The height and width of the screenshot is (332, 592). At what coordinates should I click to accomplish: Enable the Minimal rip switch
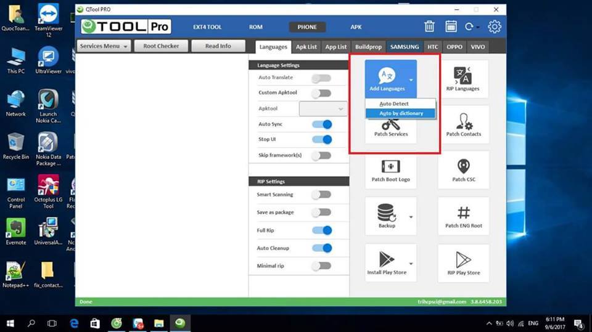(321, 266)
